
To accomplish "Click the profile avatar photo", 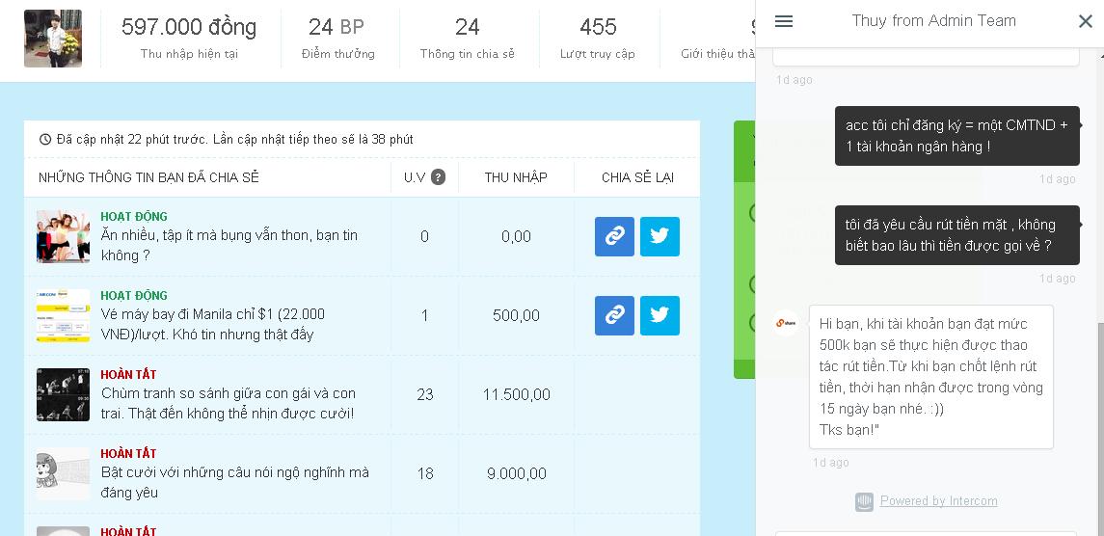I will tap(52, 39).
